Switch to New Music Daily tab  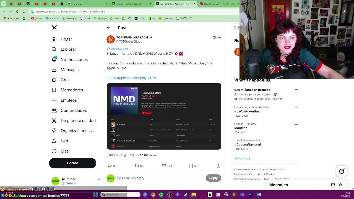click(218, 4)
